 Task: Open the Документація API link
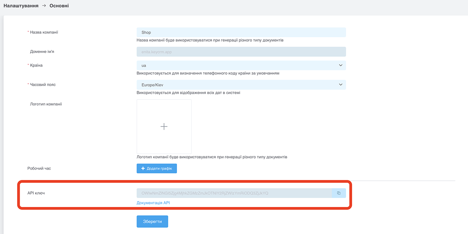click(153, 203)
